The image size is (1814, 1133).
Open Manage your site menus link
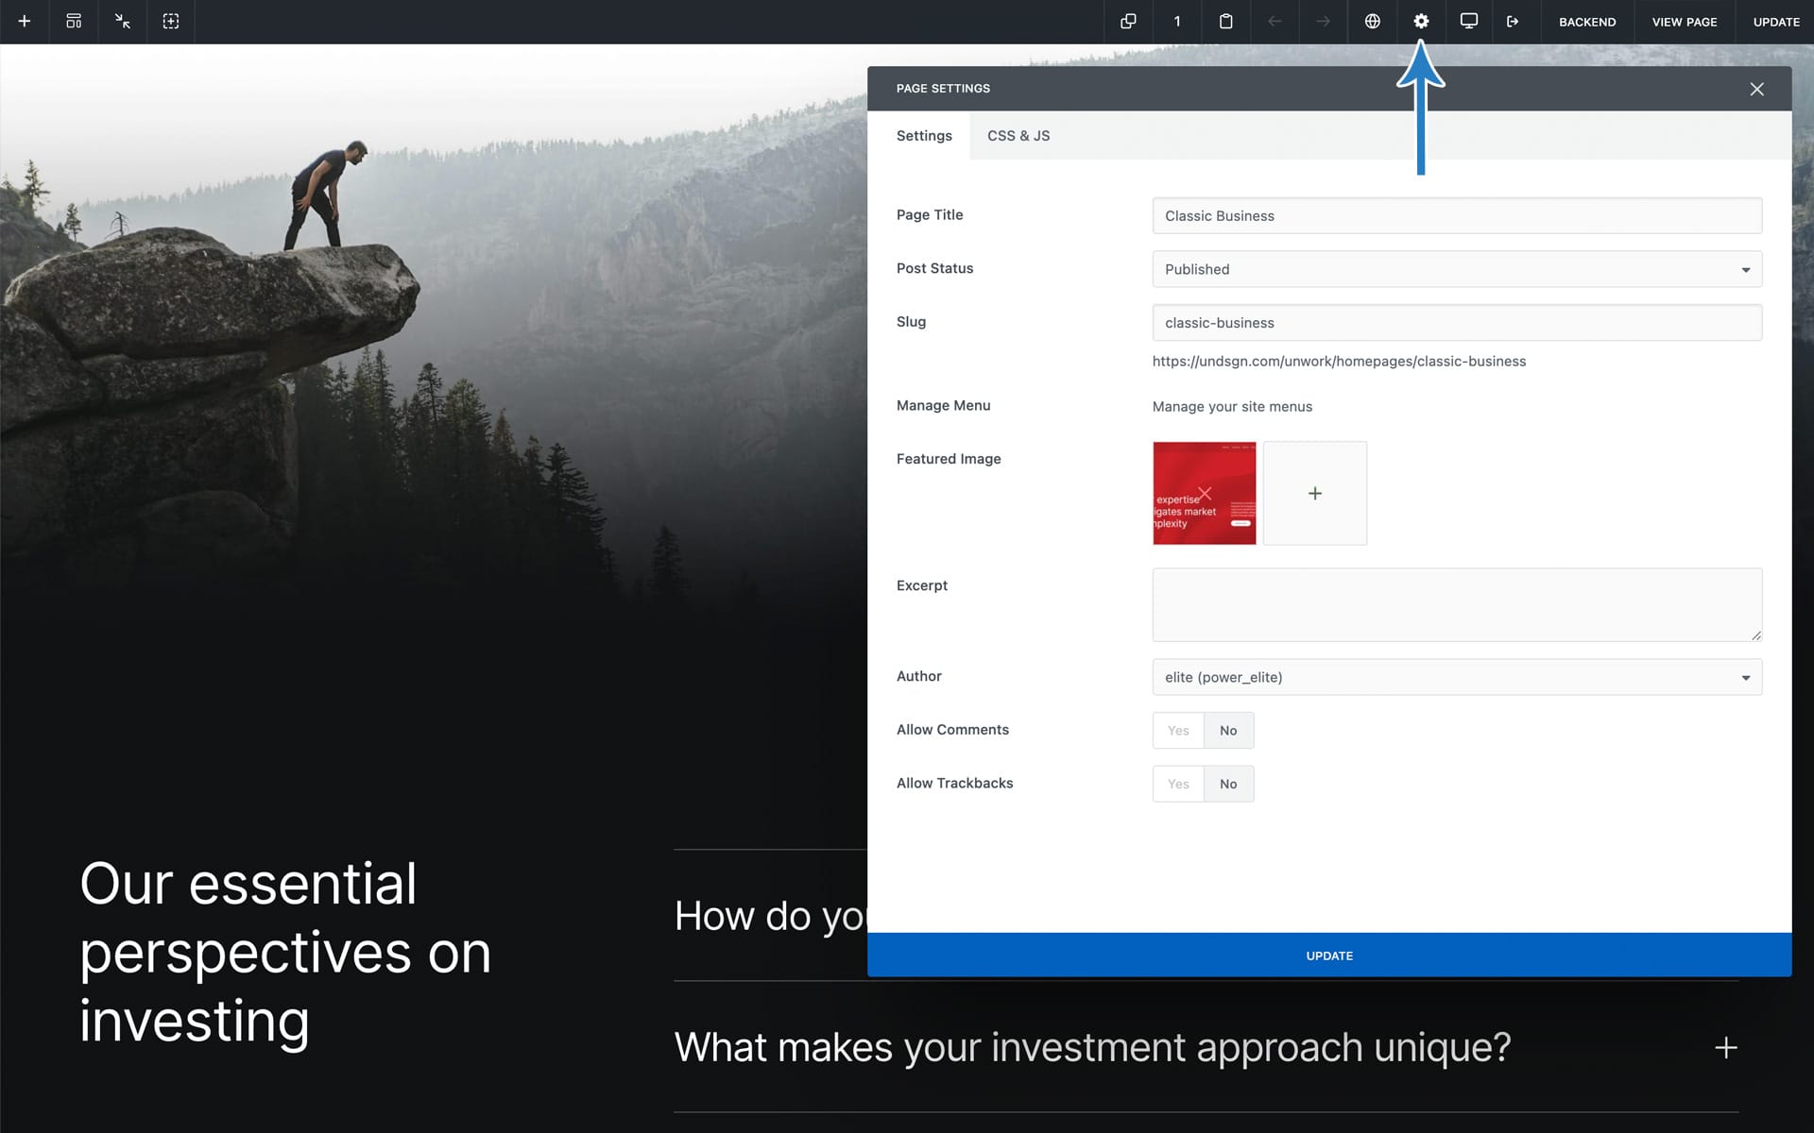point(1231,407)
